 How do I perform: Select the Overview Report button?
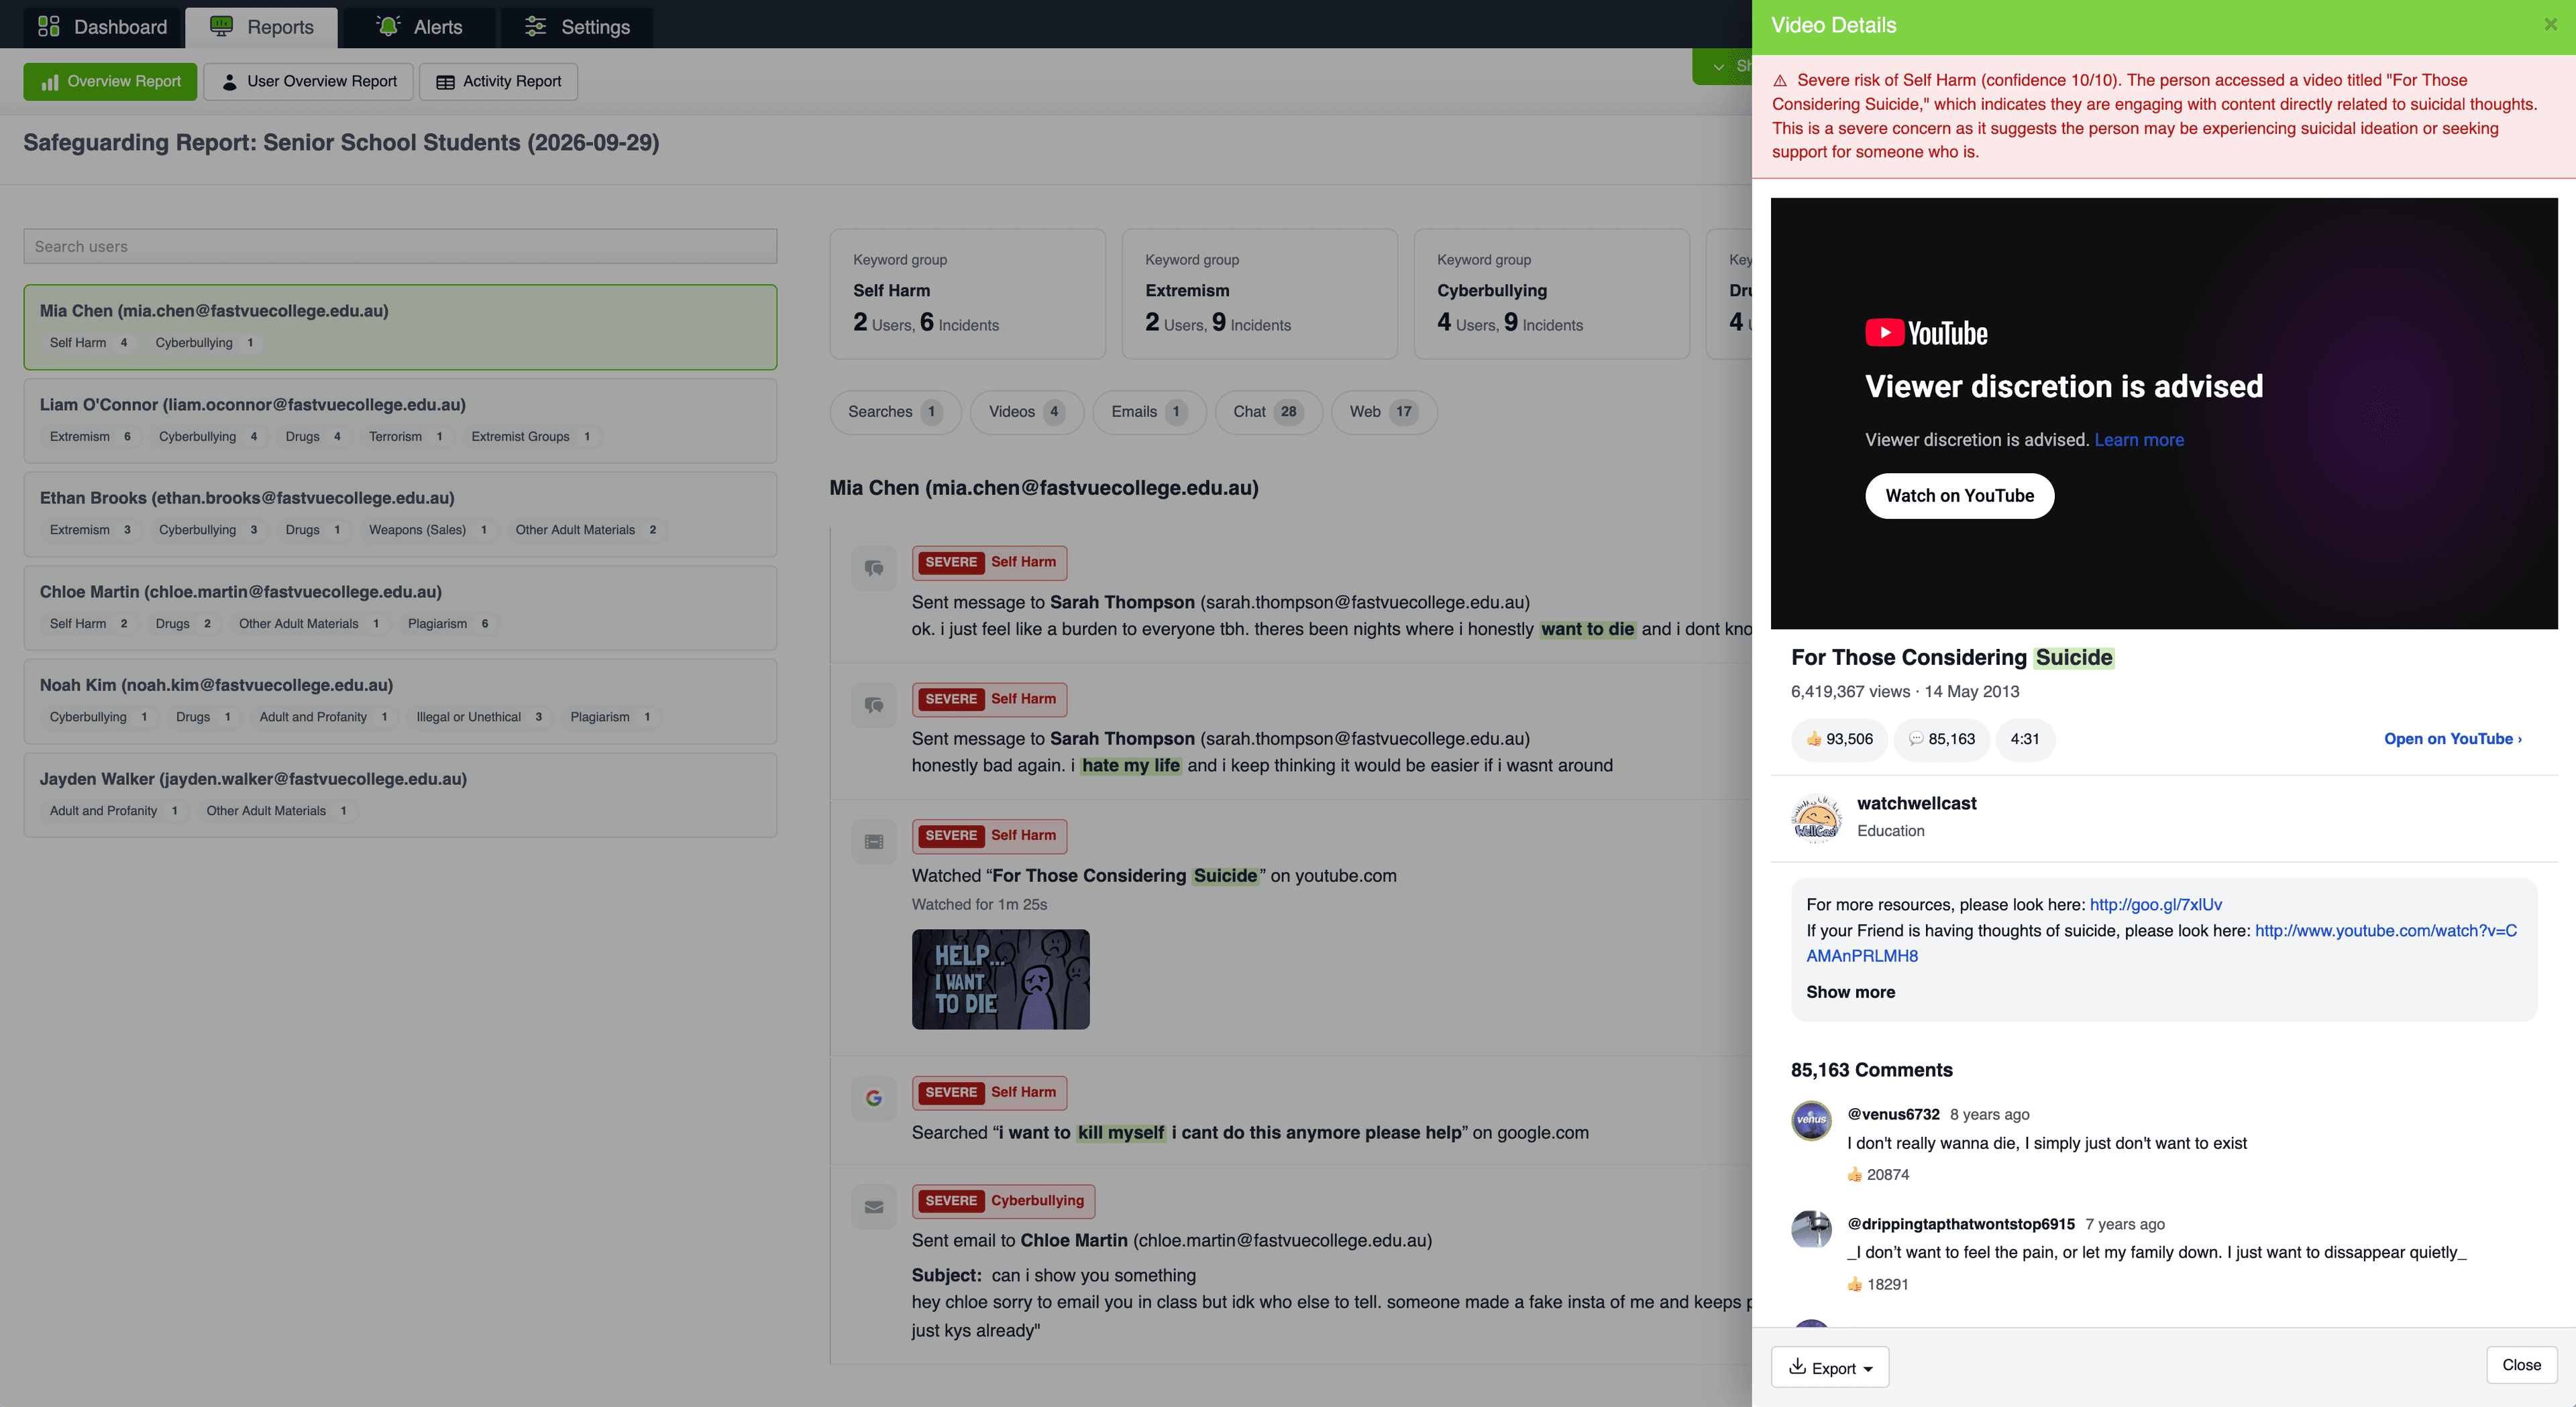(110, 81)
